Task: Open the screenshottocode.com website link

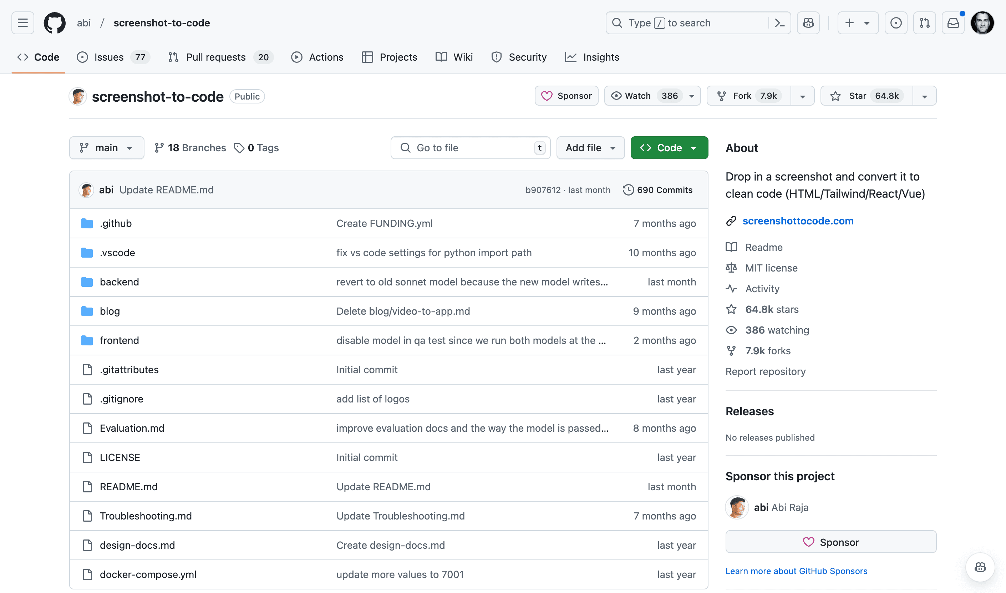Action: 798,221
